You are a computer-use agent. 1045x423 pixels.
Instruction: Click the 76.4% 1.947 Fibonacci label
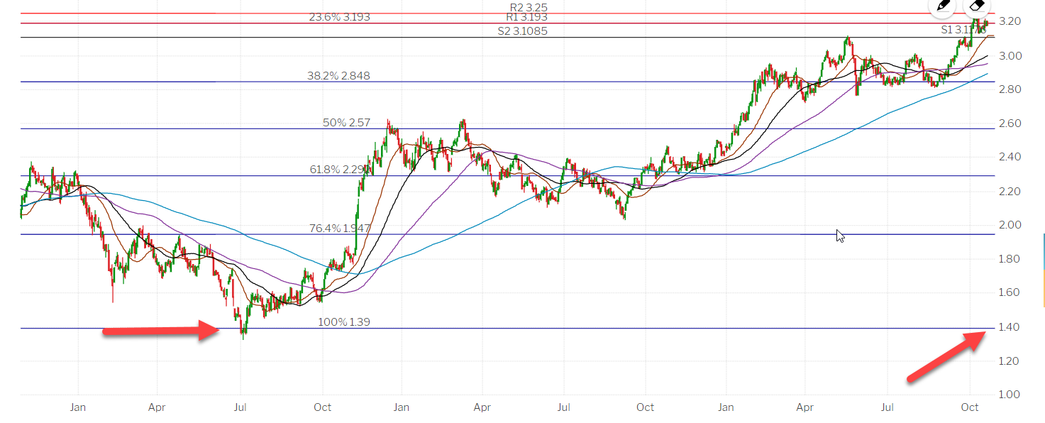pos(339,229)
